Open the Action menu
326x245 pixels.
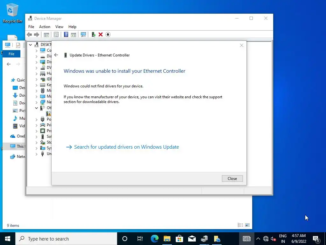(x=45, y=27)
